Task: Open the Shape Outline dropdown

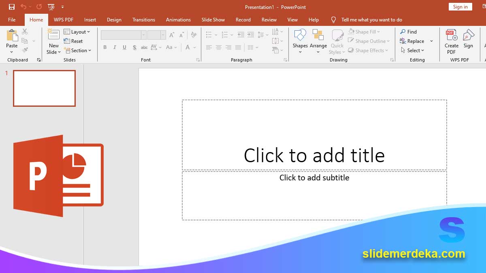Action: point(369,41)
